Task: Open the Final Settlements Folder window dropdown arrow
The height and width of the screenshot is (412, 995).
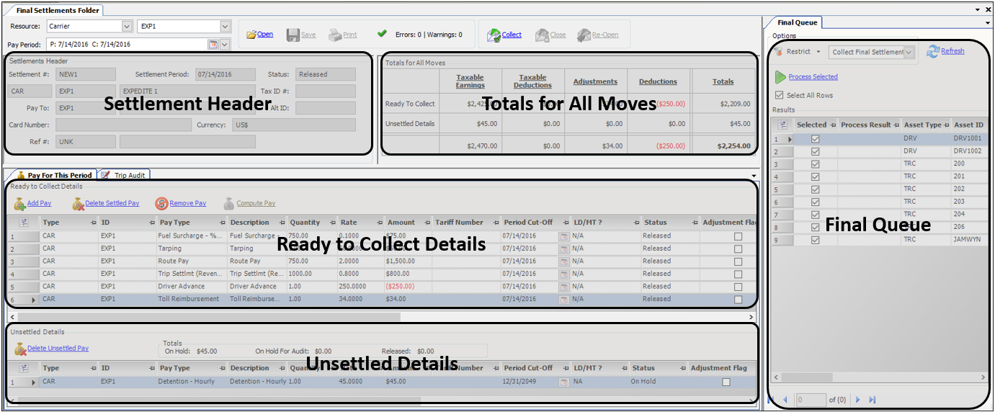Action: [x=978, y=10]
